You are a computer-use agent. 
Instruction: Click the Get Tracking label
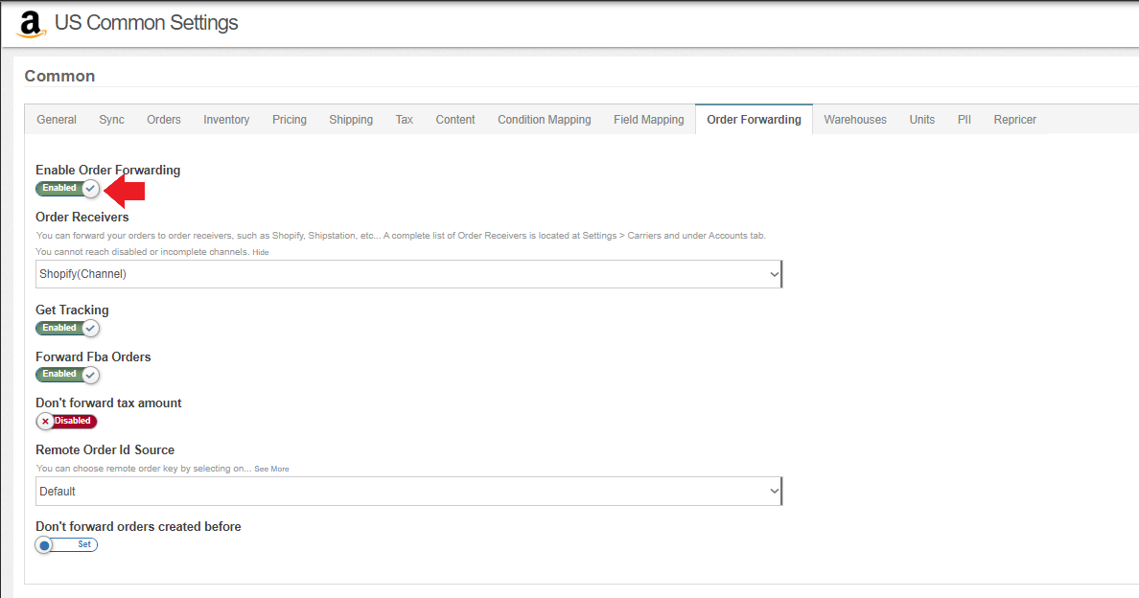(x=72, y=310)
